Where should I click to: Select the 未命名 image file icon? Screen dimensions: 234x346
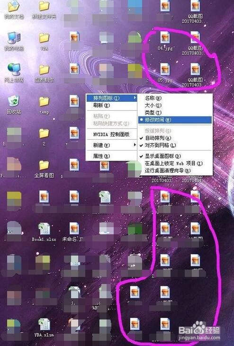tap(73, 232)
